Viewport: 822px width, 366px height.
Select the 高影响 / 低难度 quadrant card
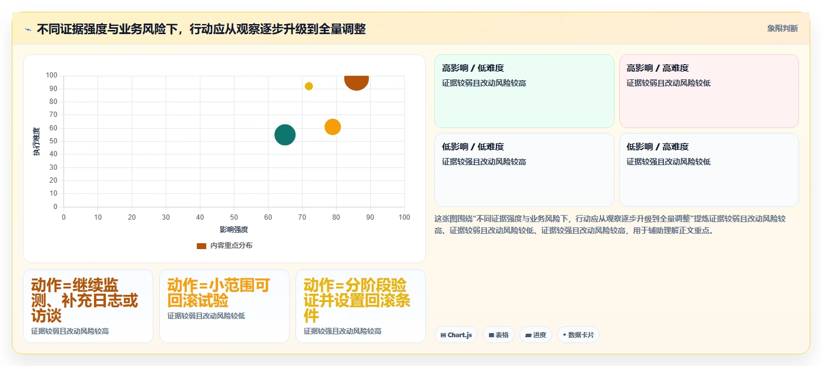click(524, 91)
